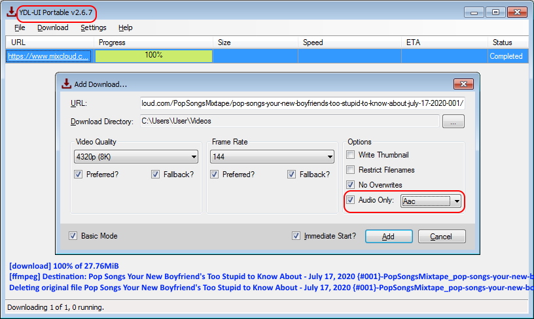Click the '[download] 100% of 27.76MiB' log line
Viewport: 534px width, 319px height.
[x=64, y=266]
